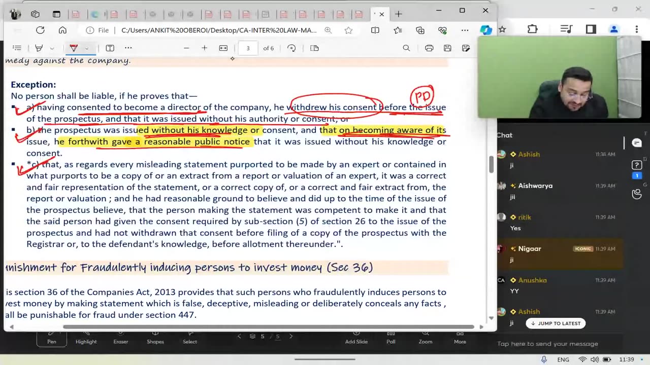The height and width of the screenshot is (365, 650).
Task: Open the Copilot sidebar
Action: [486, 30]
